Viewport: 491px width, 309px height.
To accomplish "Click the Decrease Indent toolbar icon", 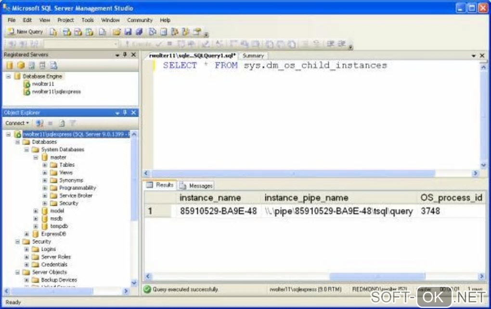I will tap(330, 44).
